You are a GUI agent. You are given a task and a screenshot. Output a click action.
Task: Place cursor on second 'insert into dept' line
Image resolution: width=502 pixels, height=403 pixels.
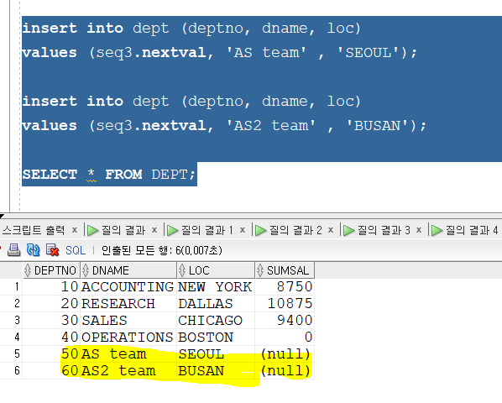[191, 101]
